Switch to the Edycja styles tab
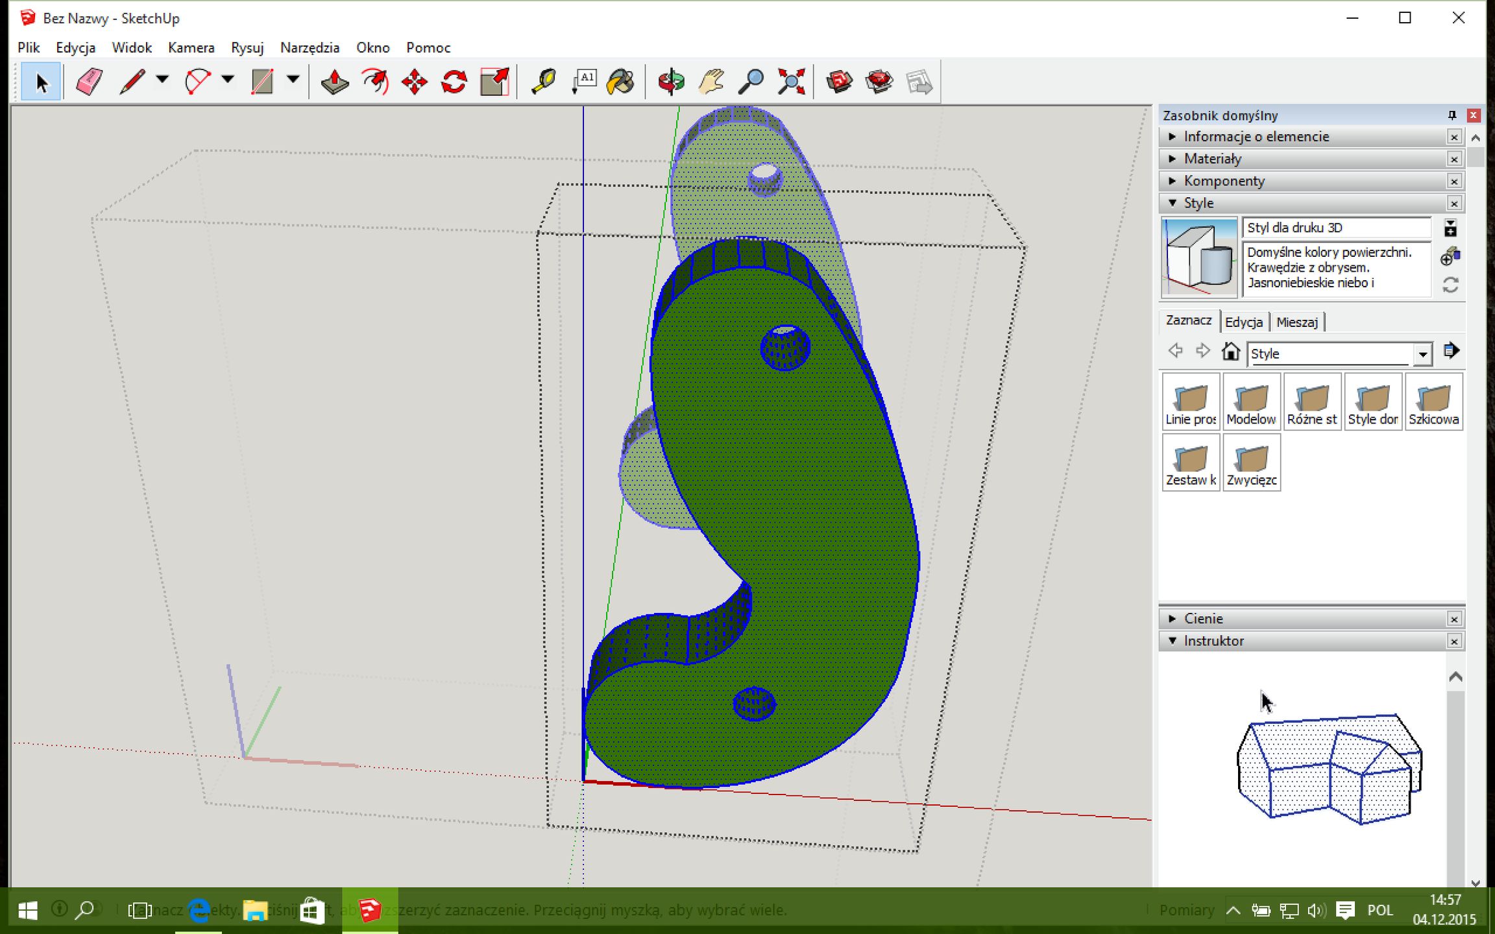This screenshot has width=1495, height=934. [x=1243, y=322]
